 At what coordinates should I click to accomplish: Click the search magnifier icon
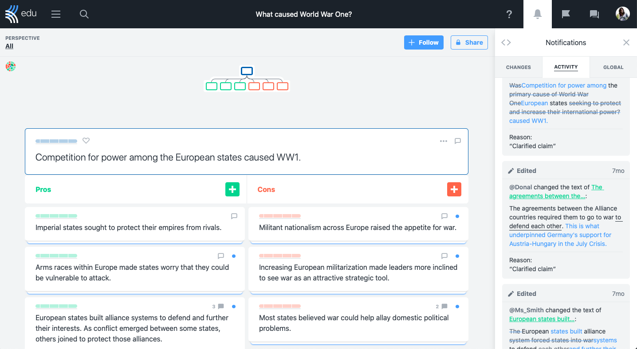[x=84, y=14]
